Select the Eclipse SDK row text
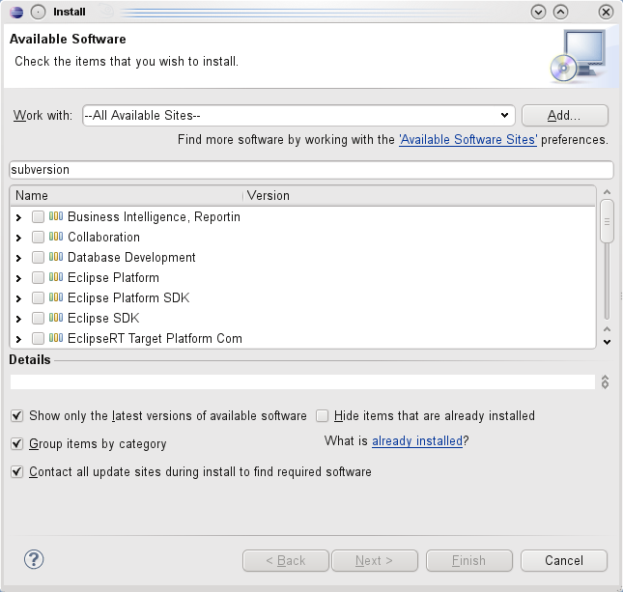Screen dimensions: 623x592 tap(103, 319)
